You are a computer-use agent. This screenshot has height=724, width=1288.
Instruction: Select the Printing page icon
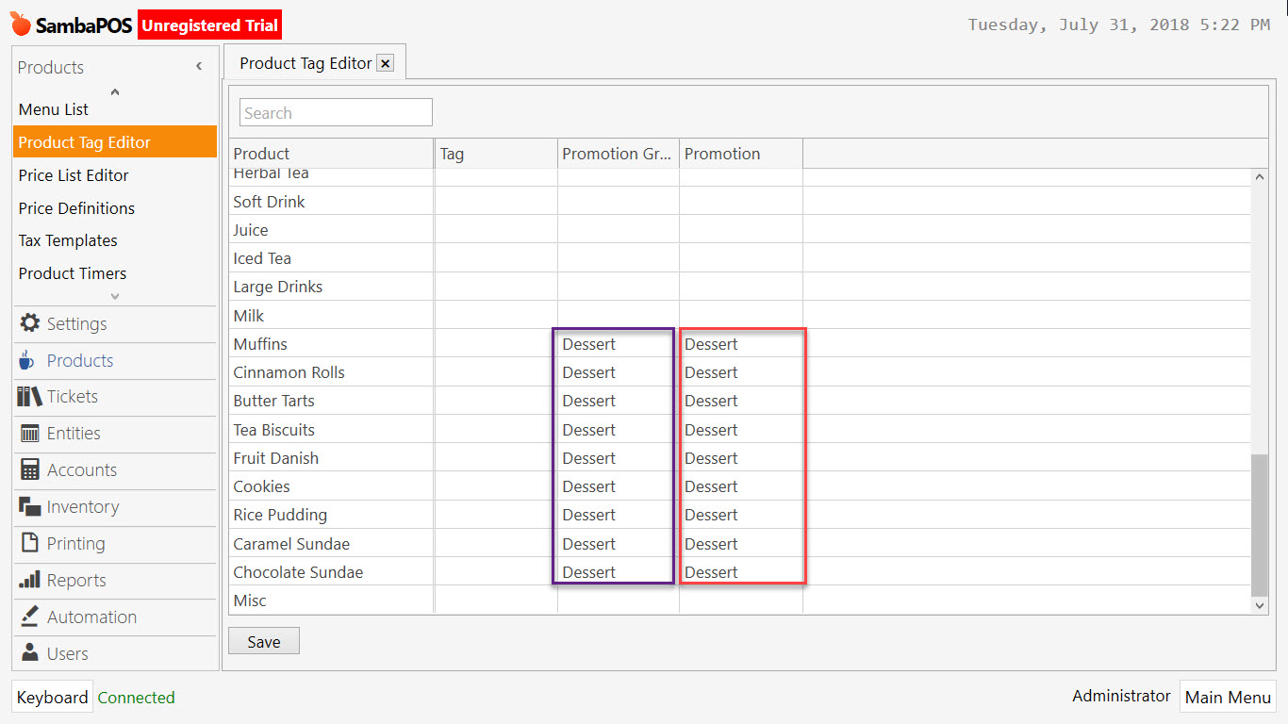(x=32, y=544)
